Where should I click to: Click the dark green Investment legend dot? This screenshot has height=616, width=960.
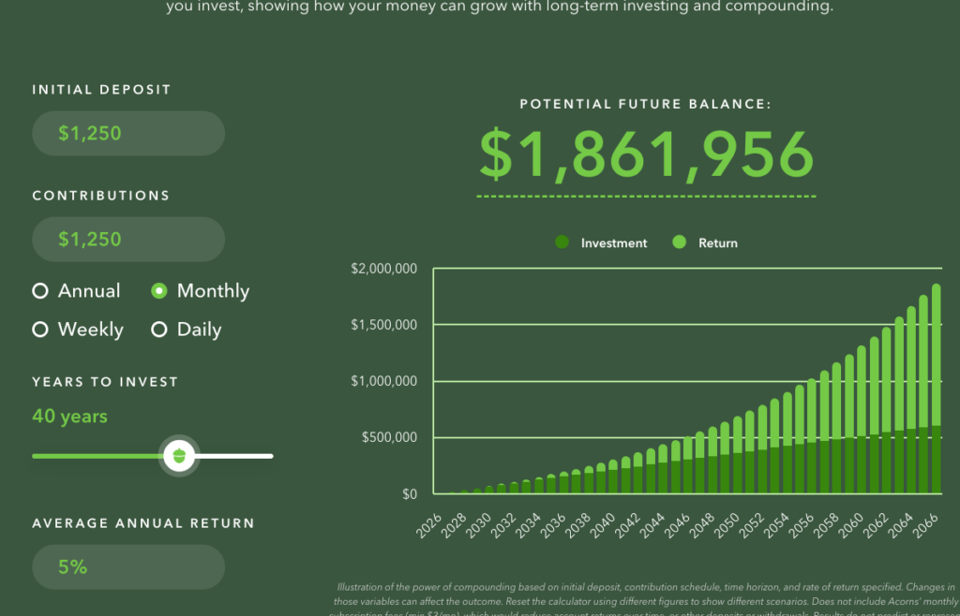(562, 242)
